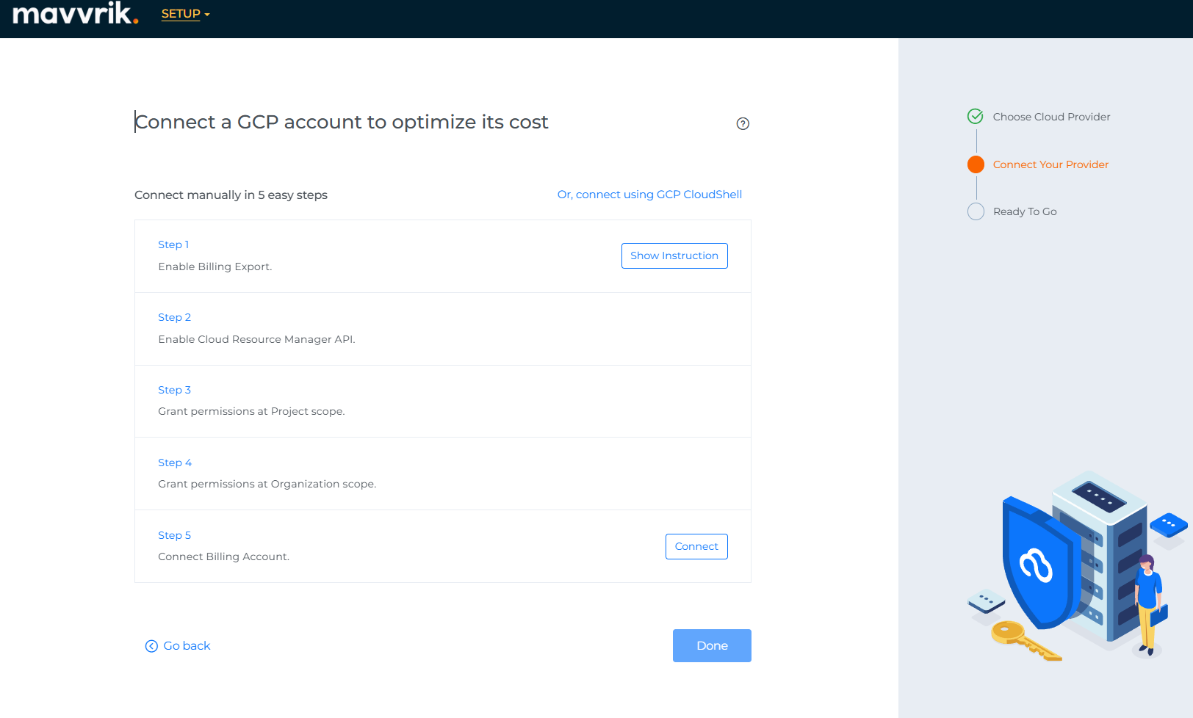Click the help question mark icon

(743, 123)
